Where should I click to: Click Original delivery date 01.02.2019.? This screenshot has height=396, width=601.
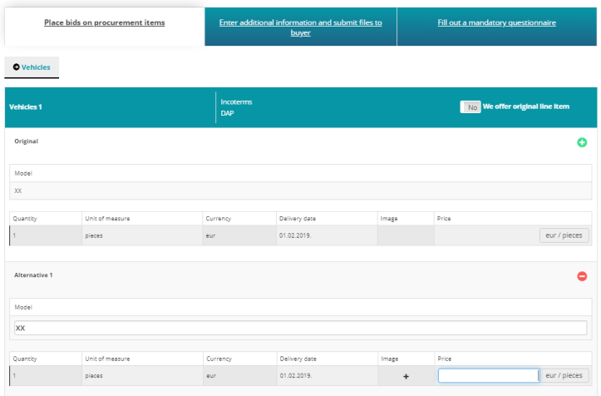point(295,235)
